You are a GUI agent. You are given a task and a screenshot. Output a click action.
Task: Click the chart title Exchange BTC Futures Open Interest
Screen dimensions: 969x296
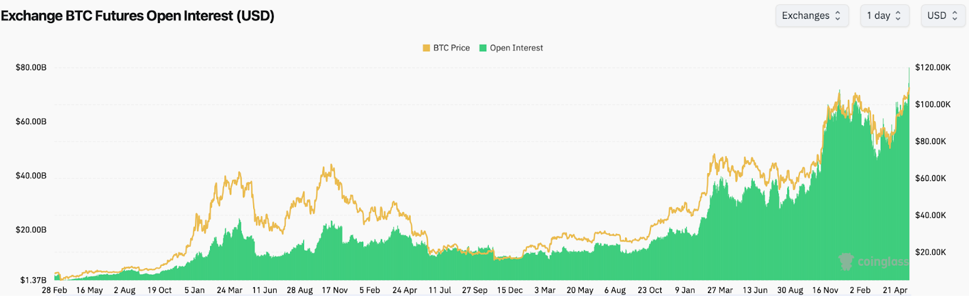[137, 16]
